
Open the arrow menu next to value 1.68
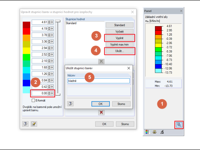(x=52, y=67)
